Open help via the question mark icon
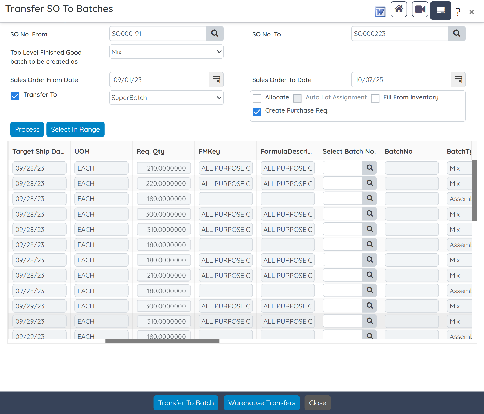The height and width of the screenshot is (414, 484). tap(458, 11)
